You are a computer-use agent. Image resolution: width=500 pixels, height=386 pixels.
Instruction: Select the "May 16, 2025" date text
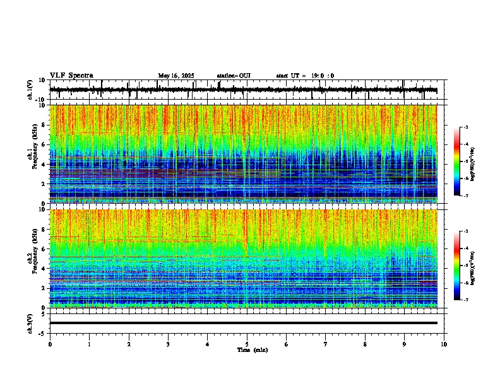point(176,76)
